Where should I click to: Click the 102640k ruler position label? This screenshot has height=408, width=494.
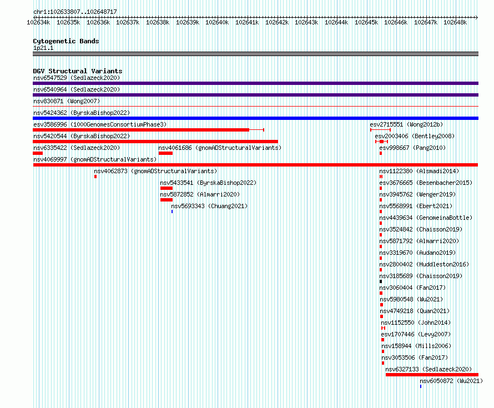coord(217,22)
